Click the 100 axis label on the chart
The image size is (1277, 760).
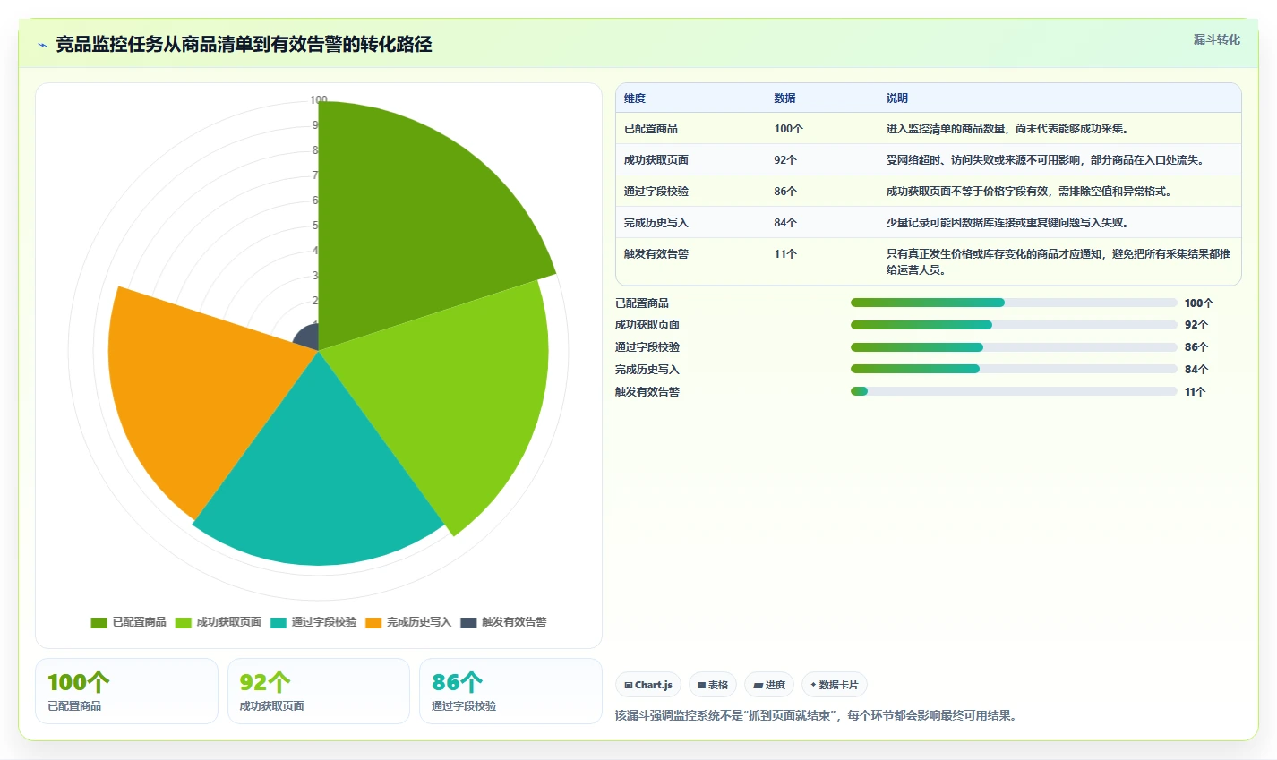tap(319, 100)
